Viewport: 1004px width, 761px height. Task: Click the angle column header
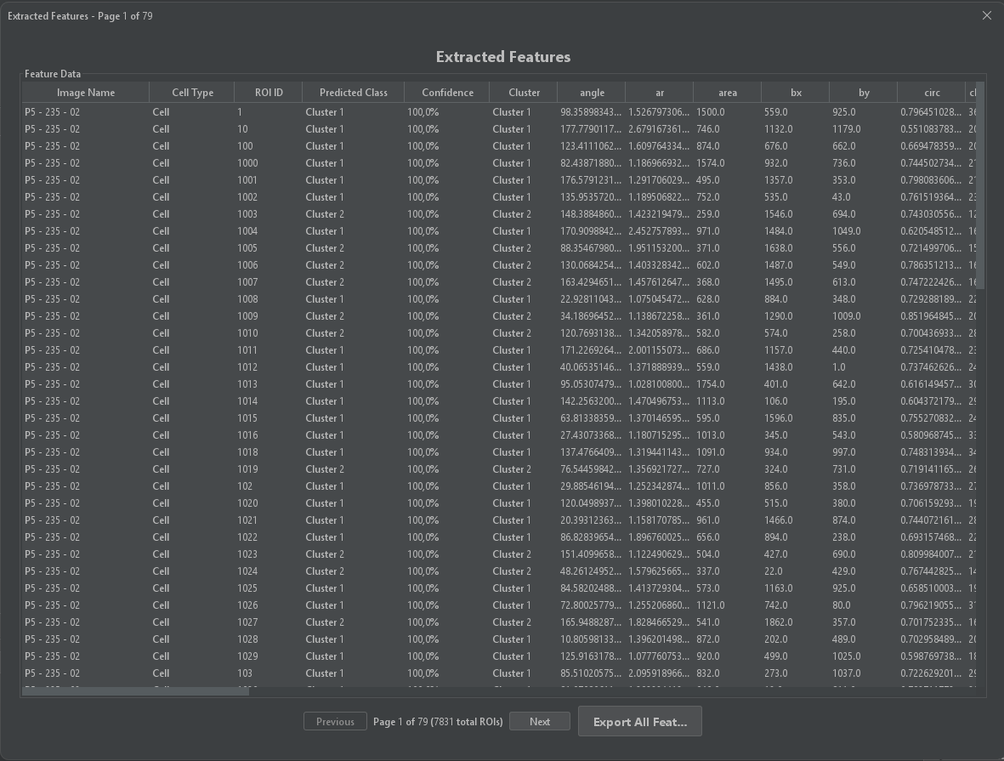[x=591, y=92]
